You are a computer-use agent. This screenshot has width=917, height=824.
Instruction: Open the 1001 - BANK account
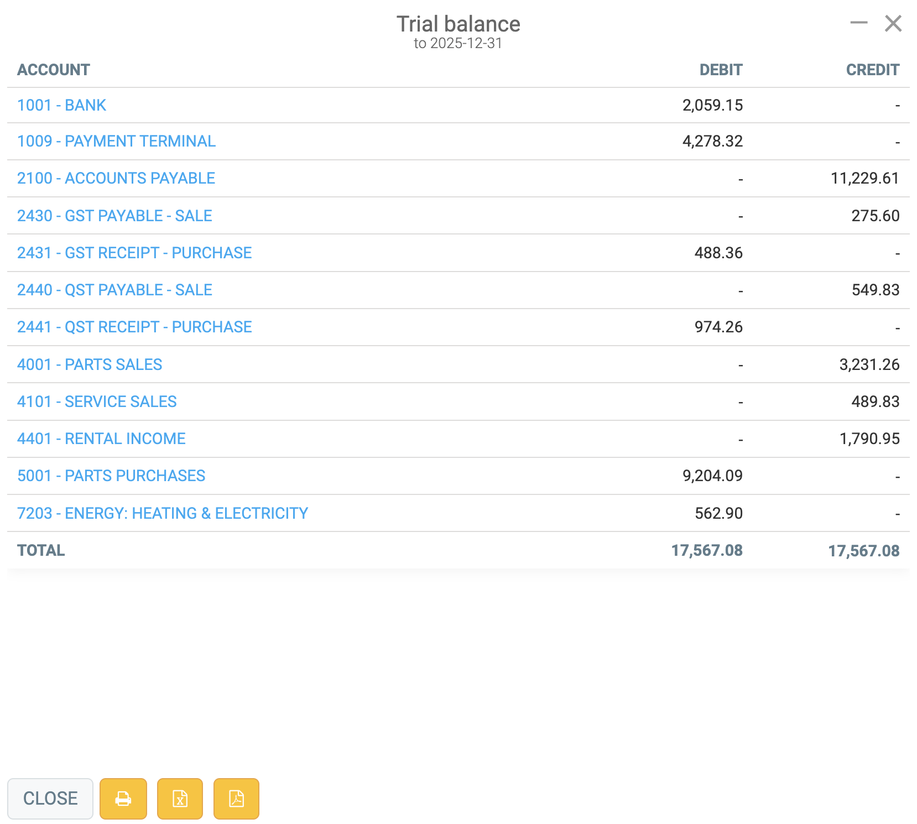coord(61,105)
